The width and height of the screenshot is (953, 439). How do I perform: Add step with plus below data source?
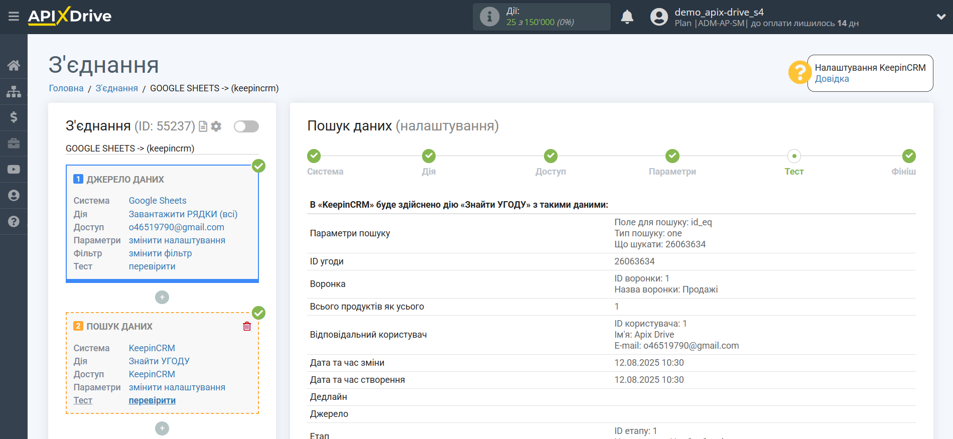coord(162,298)
